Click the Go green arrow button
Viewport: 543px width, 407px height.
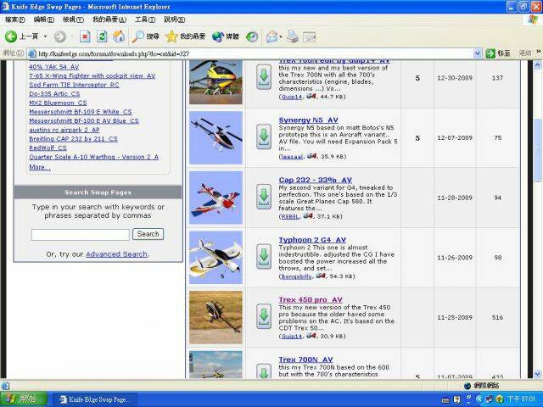490,53
